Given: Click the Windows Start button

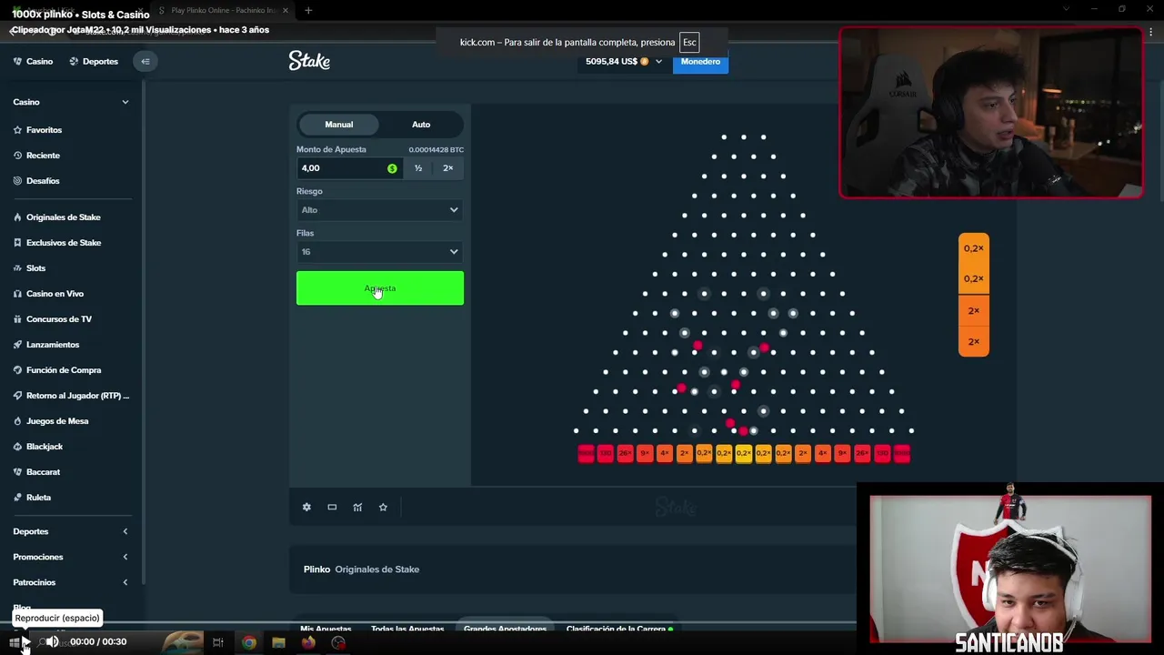Looking at the screenshot, I should tap(13, 642).
